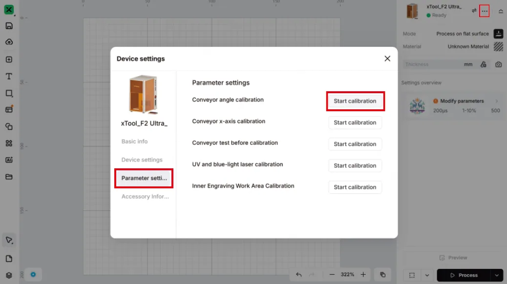
Task: Click the blue dot indicator on canvas
Action: [x=33, y=275]
